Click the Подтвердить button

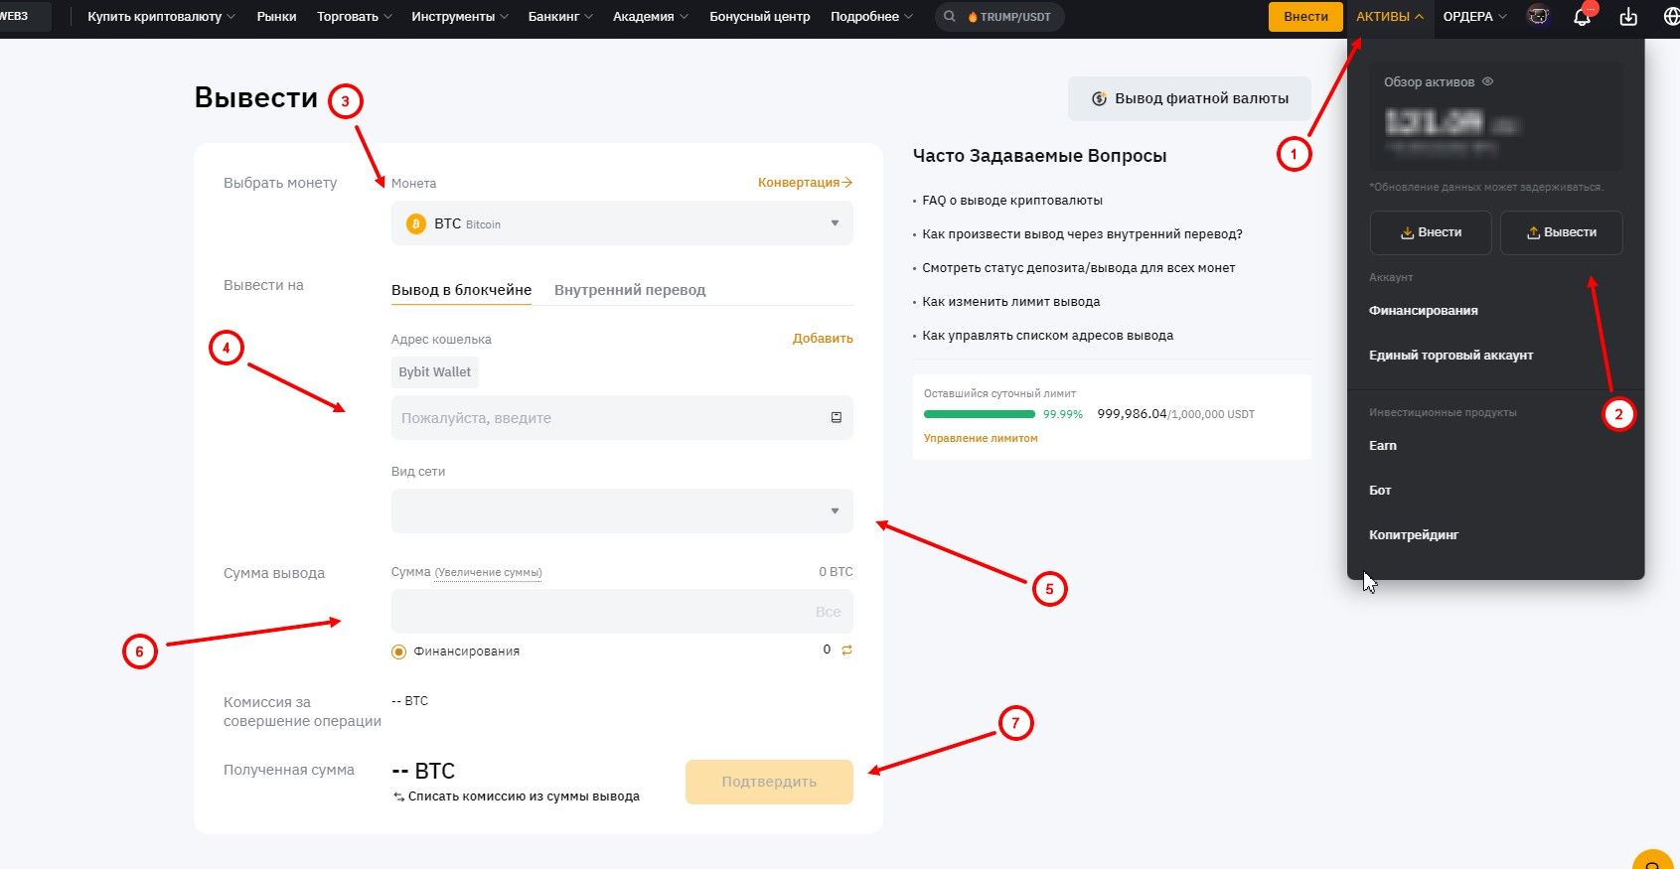769,782
